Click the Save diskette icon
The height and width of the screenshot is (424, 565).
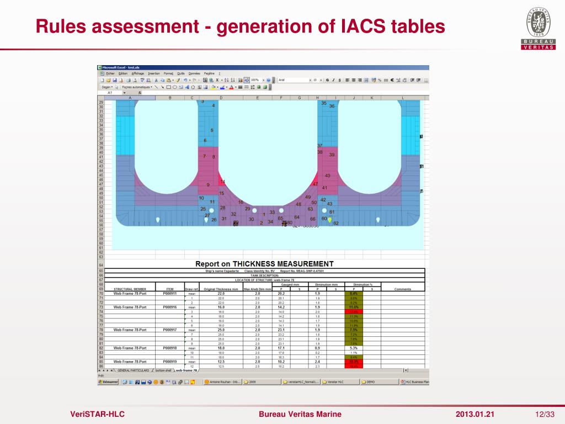pos(115,80)
